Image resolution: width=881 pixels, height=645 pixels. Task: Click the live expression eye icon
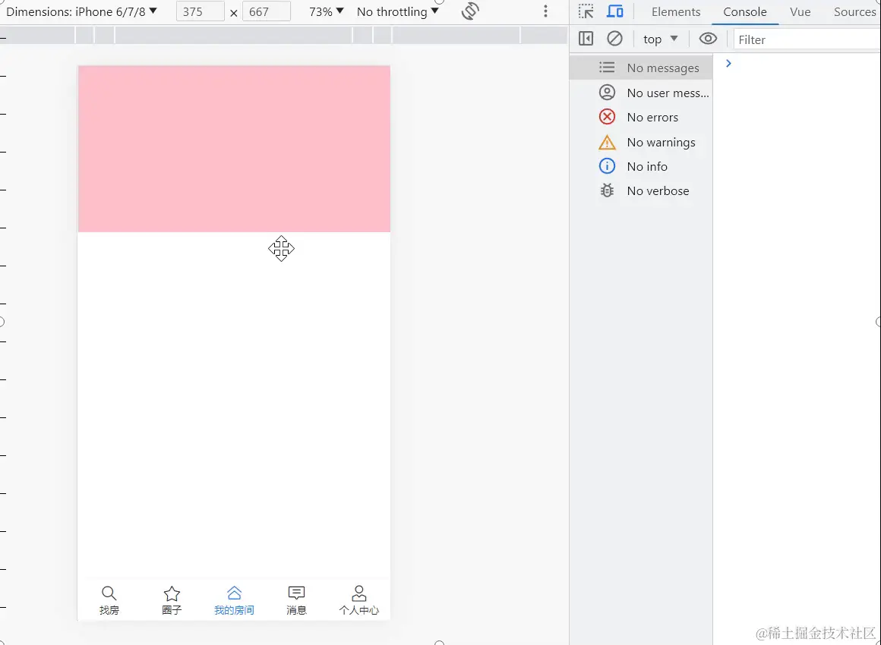pyautogui.click(x=708, y=39)
